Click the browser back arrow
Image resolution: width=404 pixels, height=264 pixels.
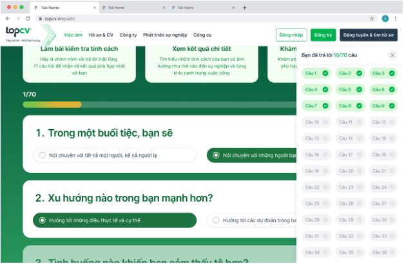click(8, 19)
